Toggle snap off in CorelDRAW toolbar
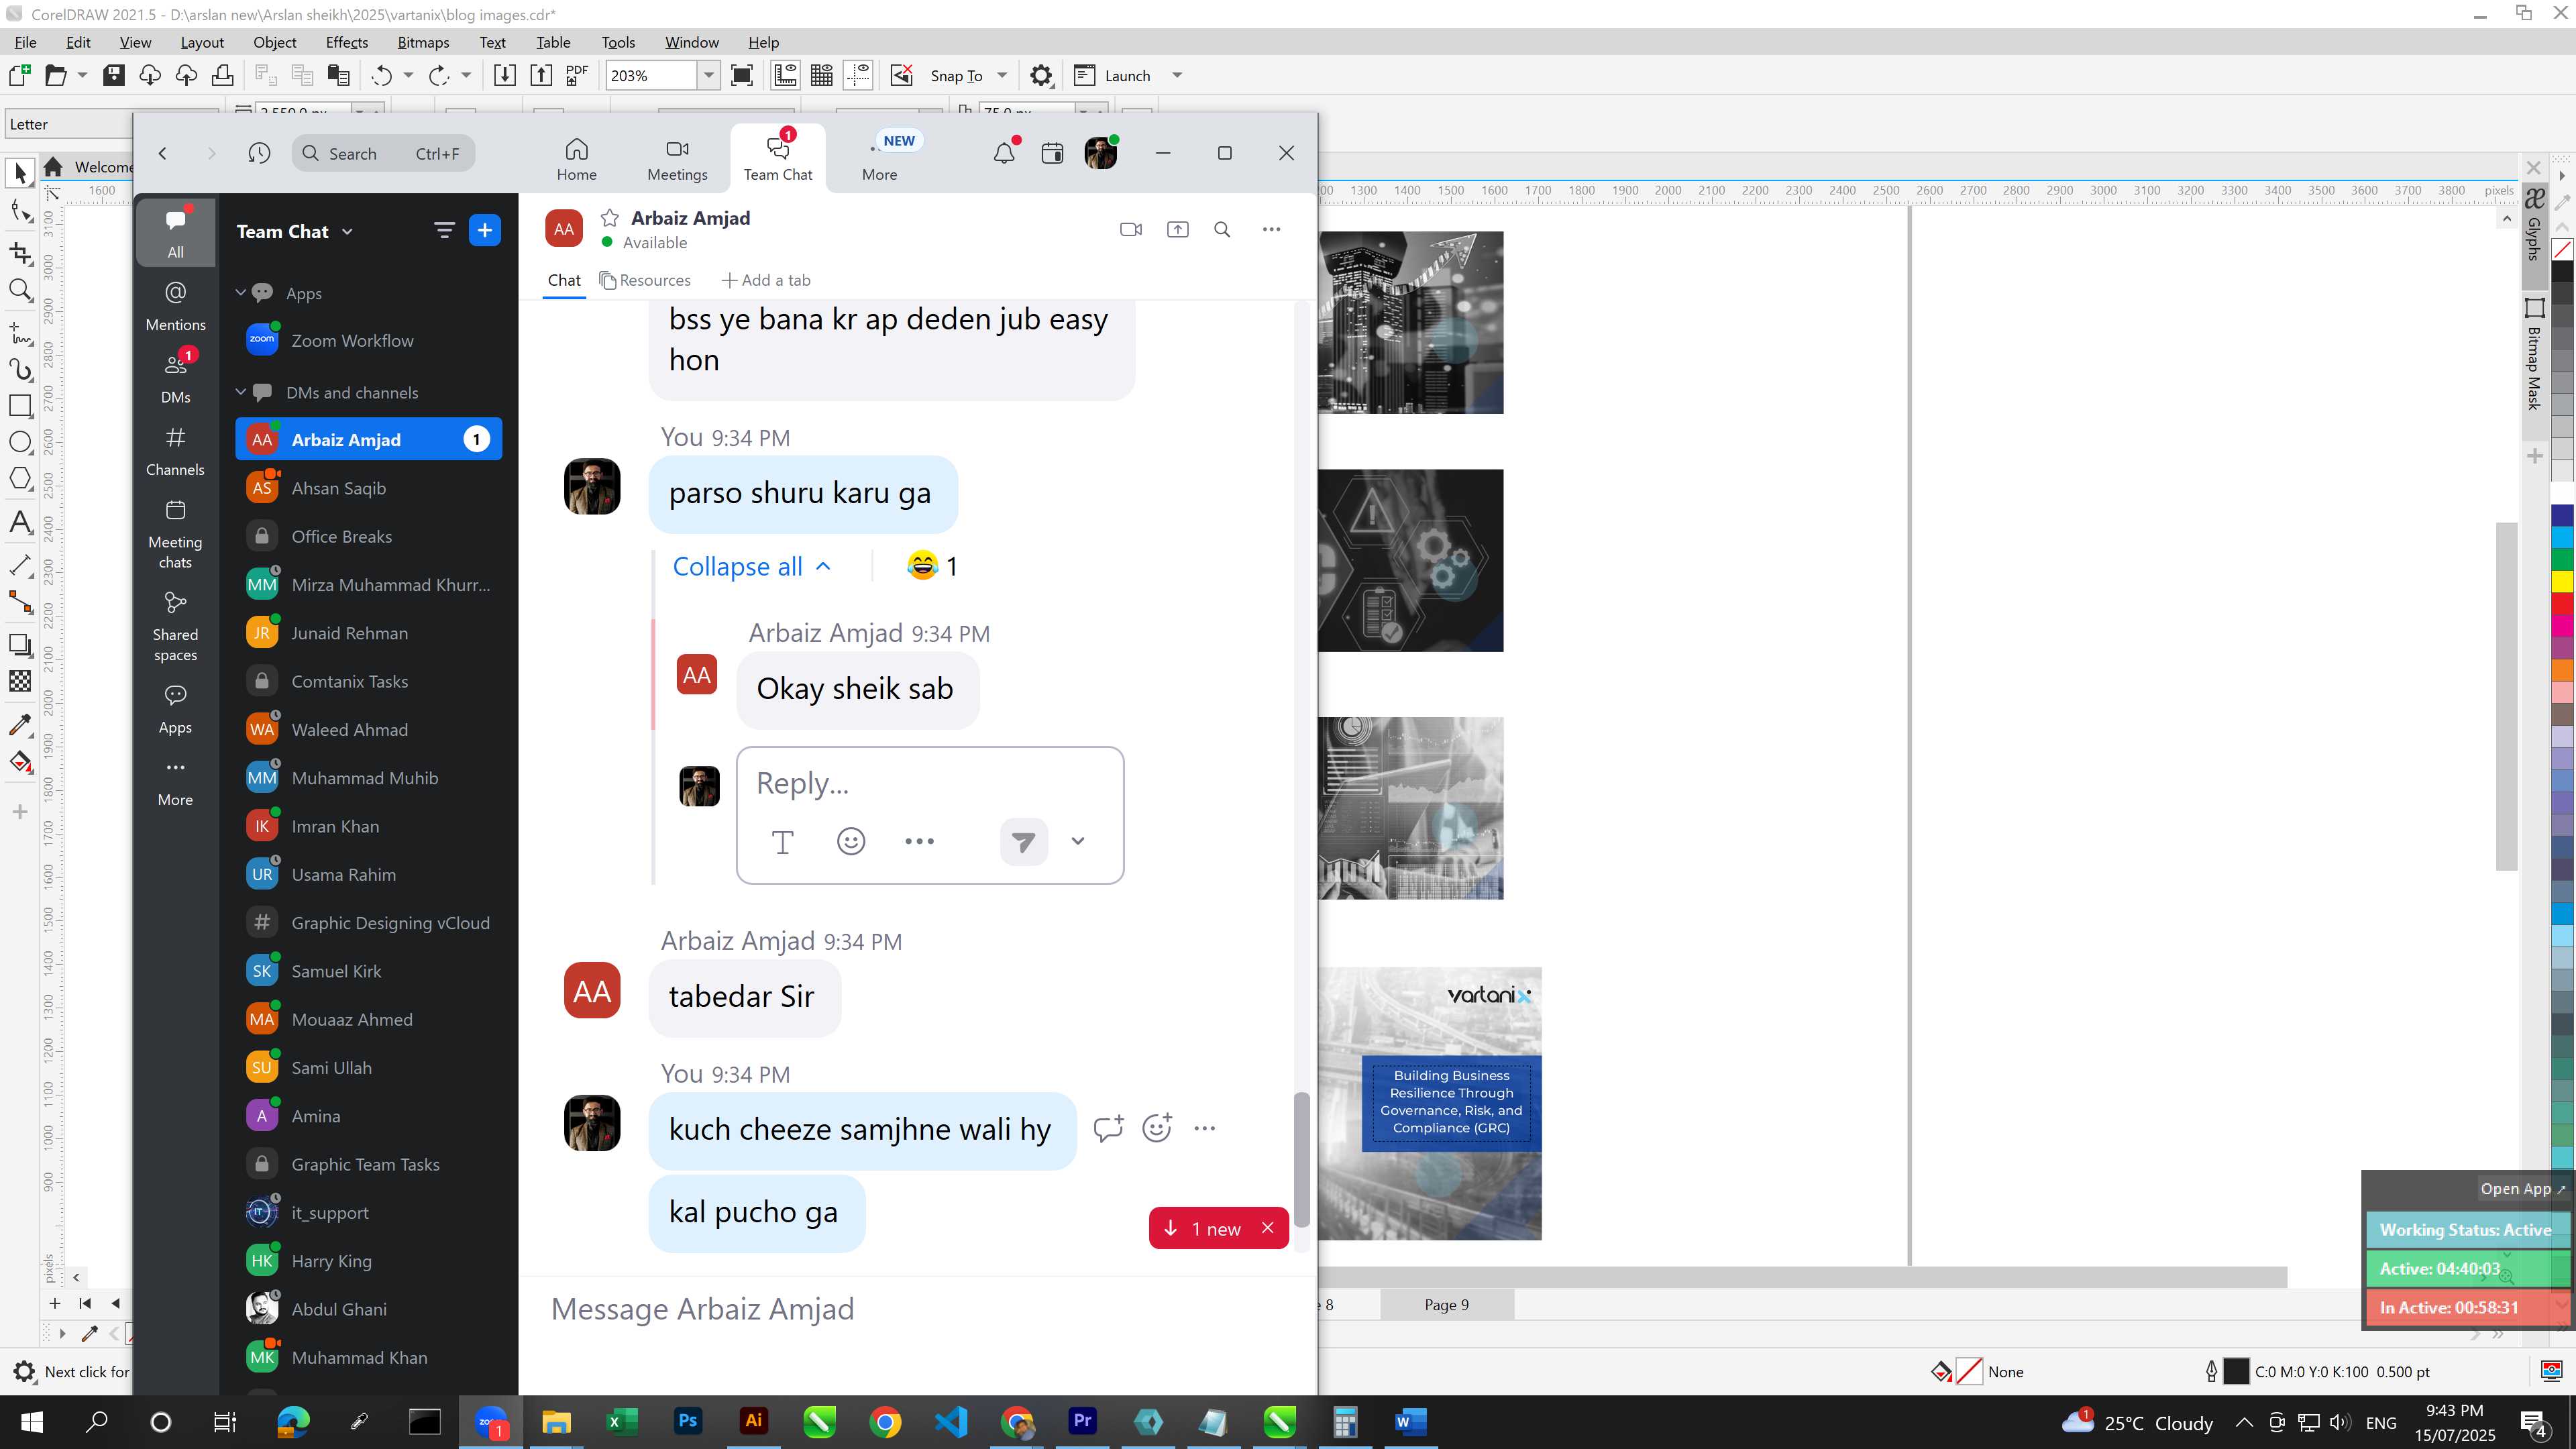The width and height of the screenshot is (2576, 1449). pos(902,75)
